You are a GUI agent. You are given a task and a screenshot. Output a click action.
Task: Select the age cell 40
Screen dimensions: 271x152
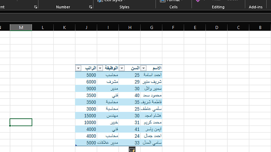(x=130, y=95)
